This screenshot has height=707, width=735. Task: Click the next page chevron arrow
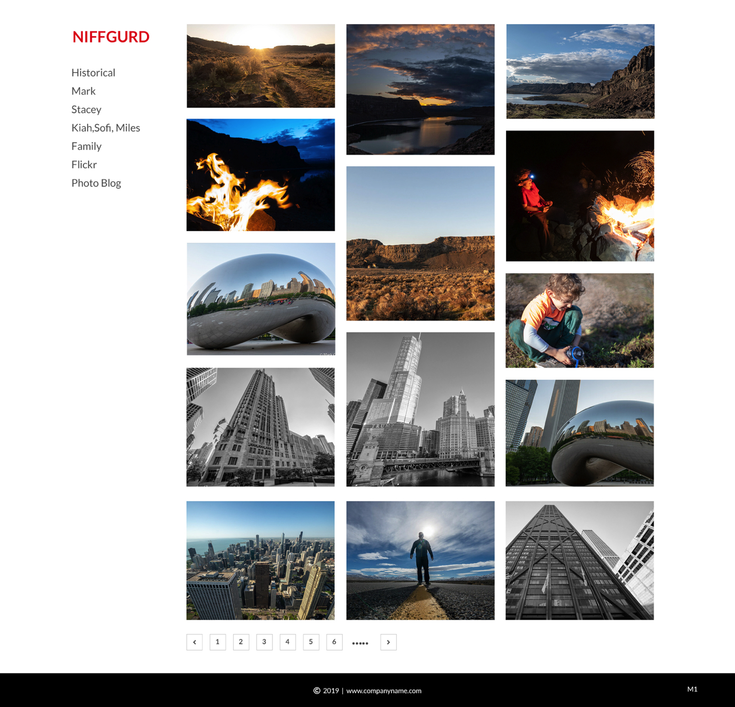(389, 642)
